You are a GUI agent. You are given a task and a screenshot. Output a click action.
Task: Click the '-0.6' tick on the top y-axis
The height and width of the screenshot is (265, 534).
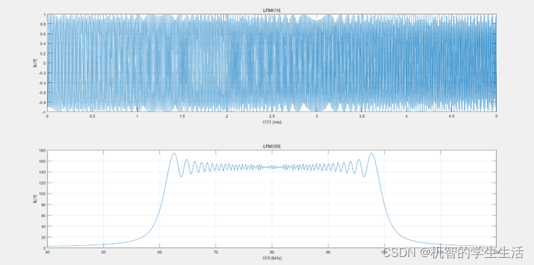point(42,92)
